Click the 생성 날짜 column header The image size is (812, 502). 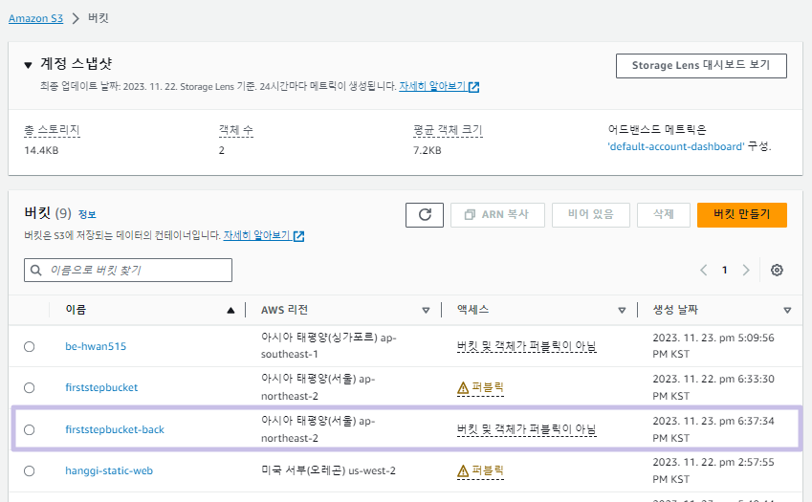click(675, 310)
